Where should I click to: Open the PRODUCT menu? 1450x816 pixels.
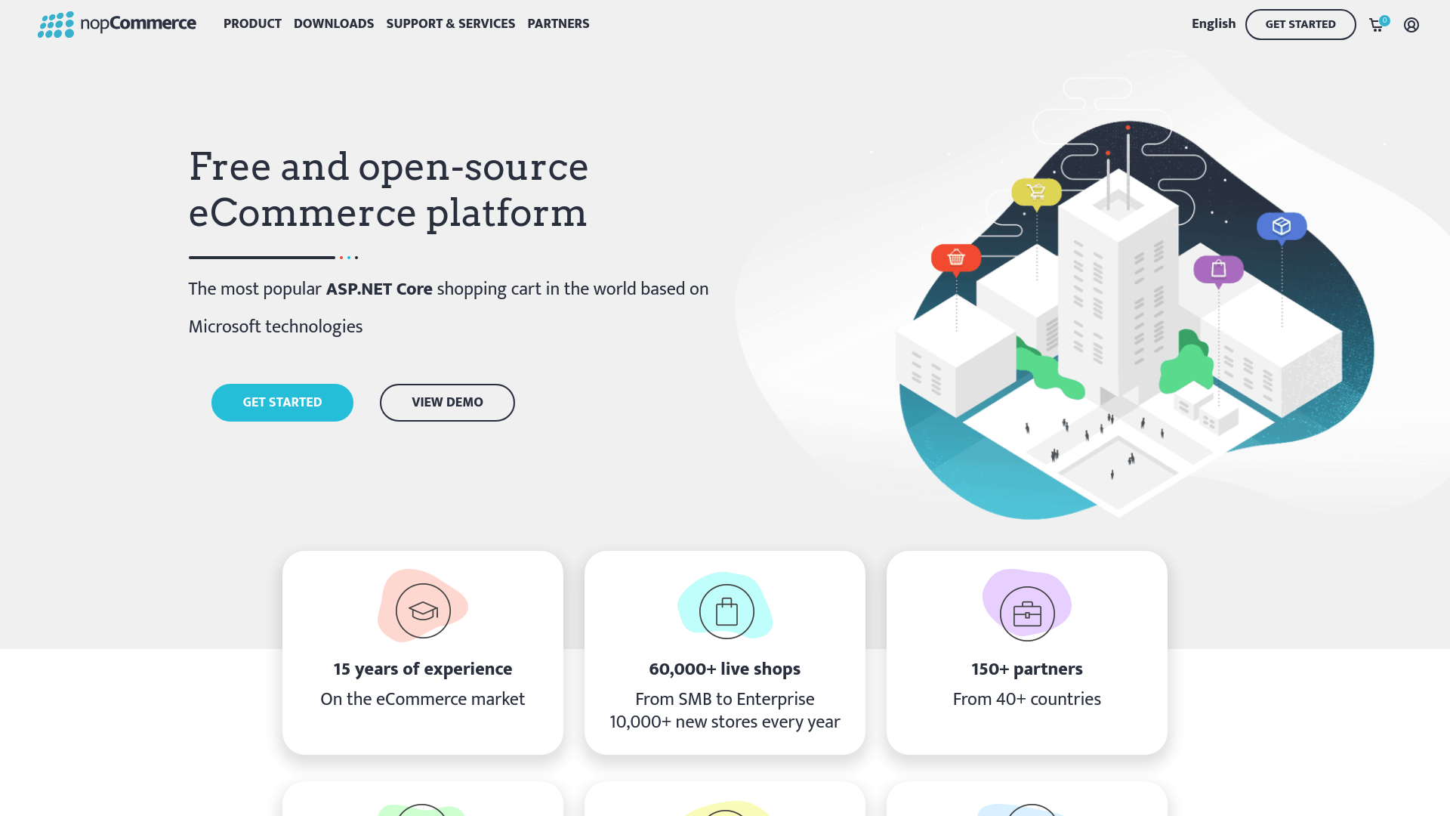(252, 24)
